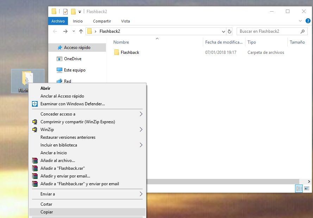The width and height of the screenshot is (313, 218).
Task: Switch to large icons view
Action: [306, 189]
